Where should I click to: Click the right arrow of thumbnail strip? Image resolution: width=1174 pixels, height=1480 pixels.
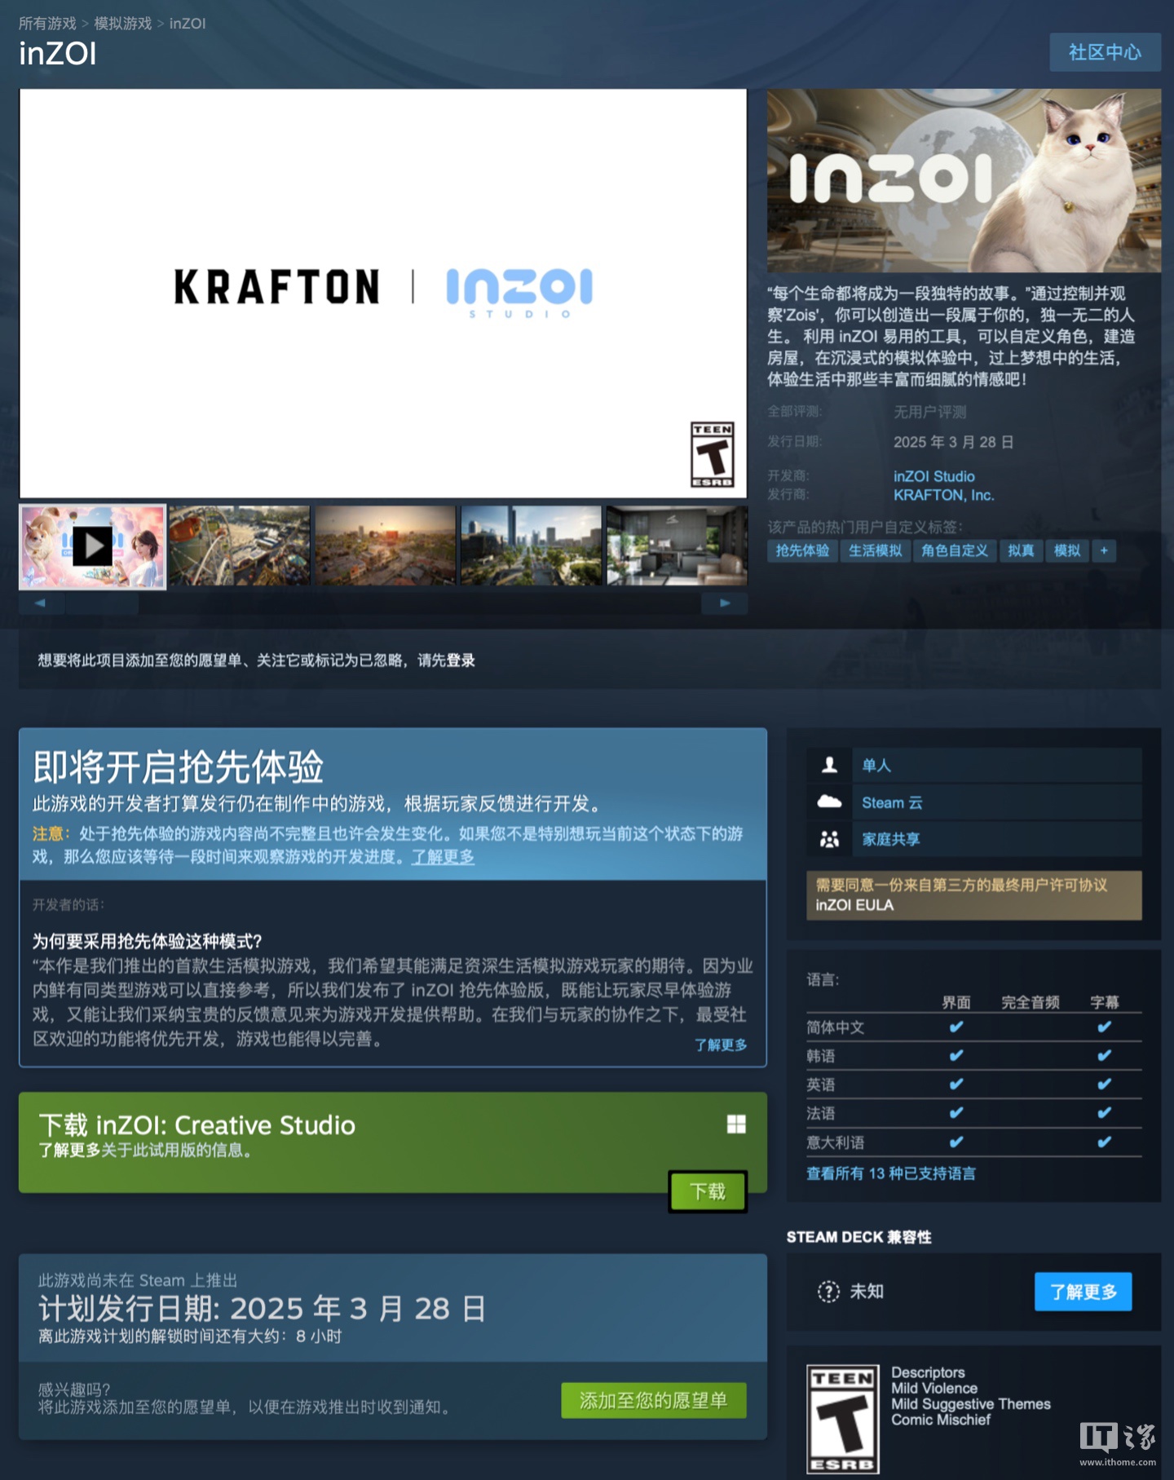coord(725,603)
